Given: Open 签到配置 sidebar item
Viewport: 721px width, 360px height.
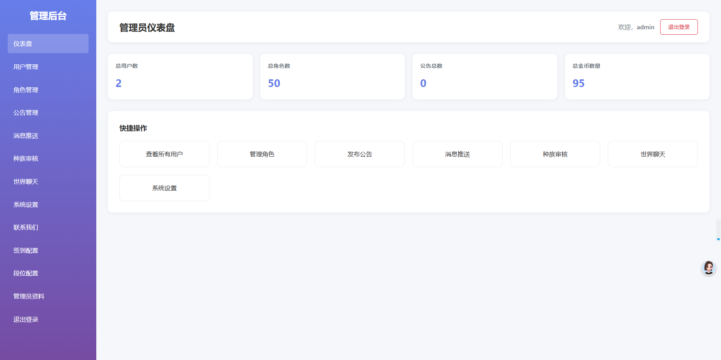Looking at the screenshot, I should pyautogui.click(x=48, y=250).
